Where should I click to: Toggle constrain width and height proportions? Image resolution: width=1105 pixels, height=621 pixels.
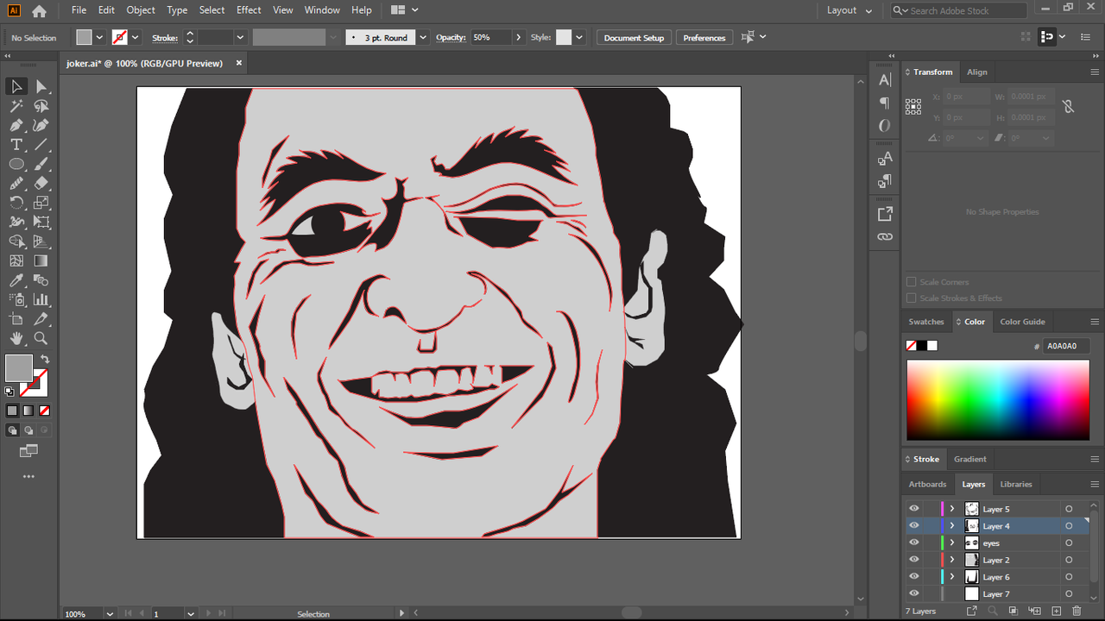(x=1068, y=106)
